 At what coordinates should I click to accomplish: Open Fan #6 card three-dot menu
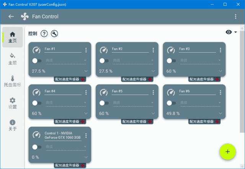(x=220, y=93)
